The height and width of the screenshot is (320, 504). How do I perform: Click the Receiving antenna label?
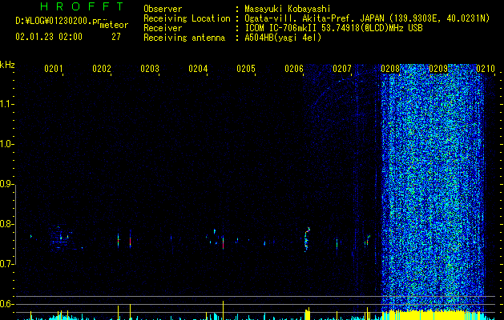click(x=184, y=38)
